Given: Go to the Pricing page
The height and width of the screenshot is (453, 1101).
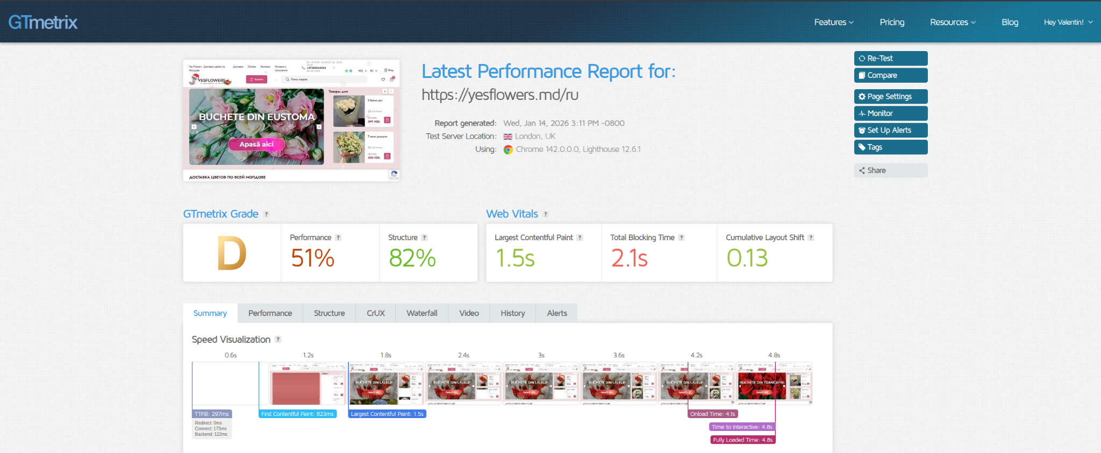Looking at the screenshot, I should [x=892, y=22].
